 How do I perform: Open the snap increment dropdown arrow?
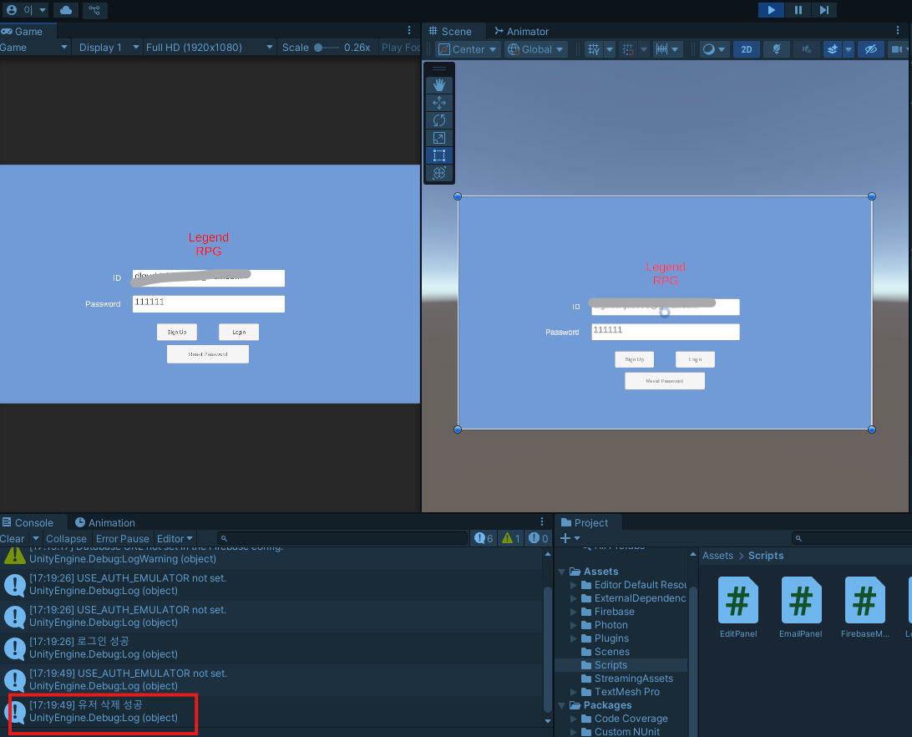675,49
